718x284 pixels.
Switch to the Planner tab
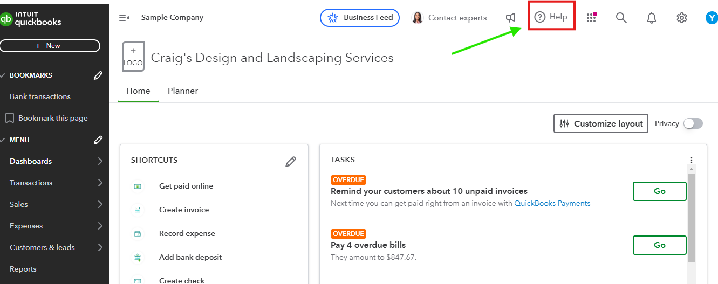click(x=183, y=91)
